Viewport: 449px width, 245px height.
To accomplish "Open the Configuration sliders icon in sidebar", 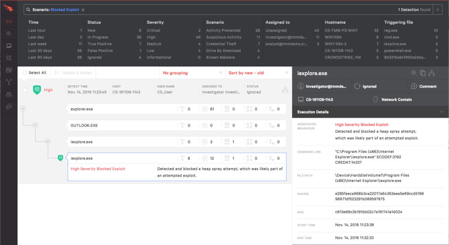I will (x=9, y=58).
